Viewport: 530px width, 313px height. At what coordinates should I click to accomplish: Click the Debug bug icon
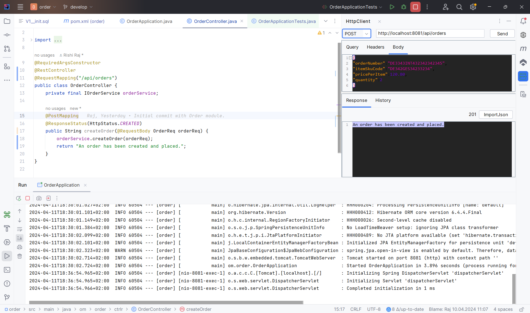pyautogui.click(x=404, y=7)
